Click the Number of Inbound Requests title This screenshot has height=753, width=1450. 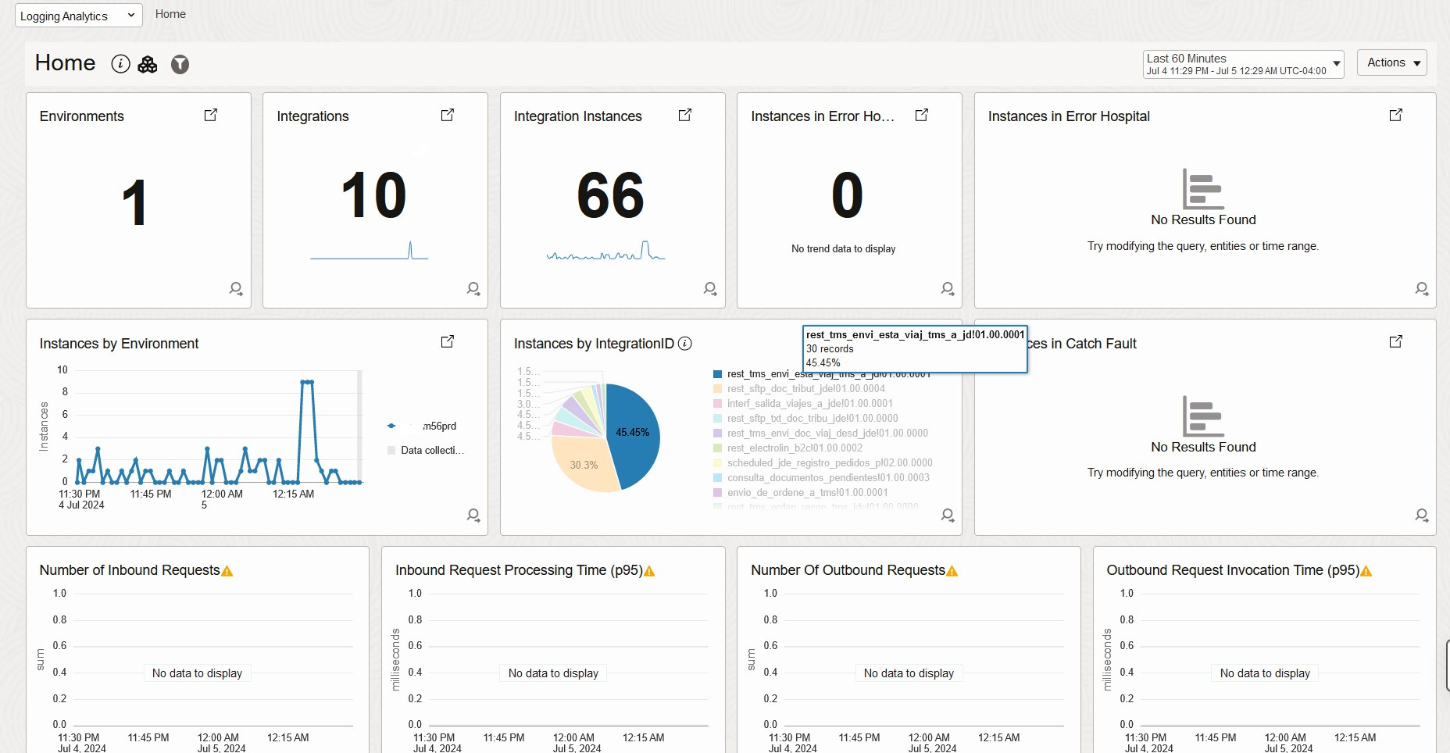click(x=130, y=570)
